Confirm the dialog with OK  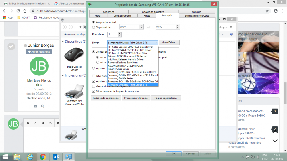174,154
